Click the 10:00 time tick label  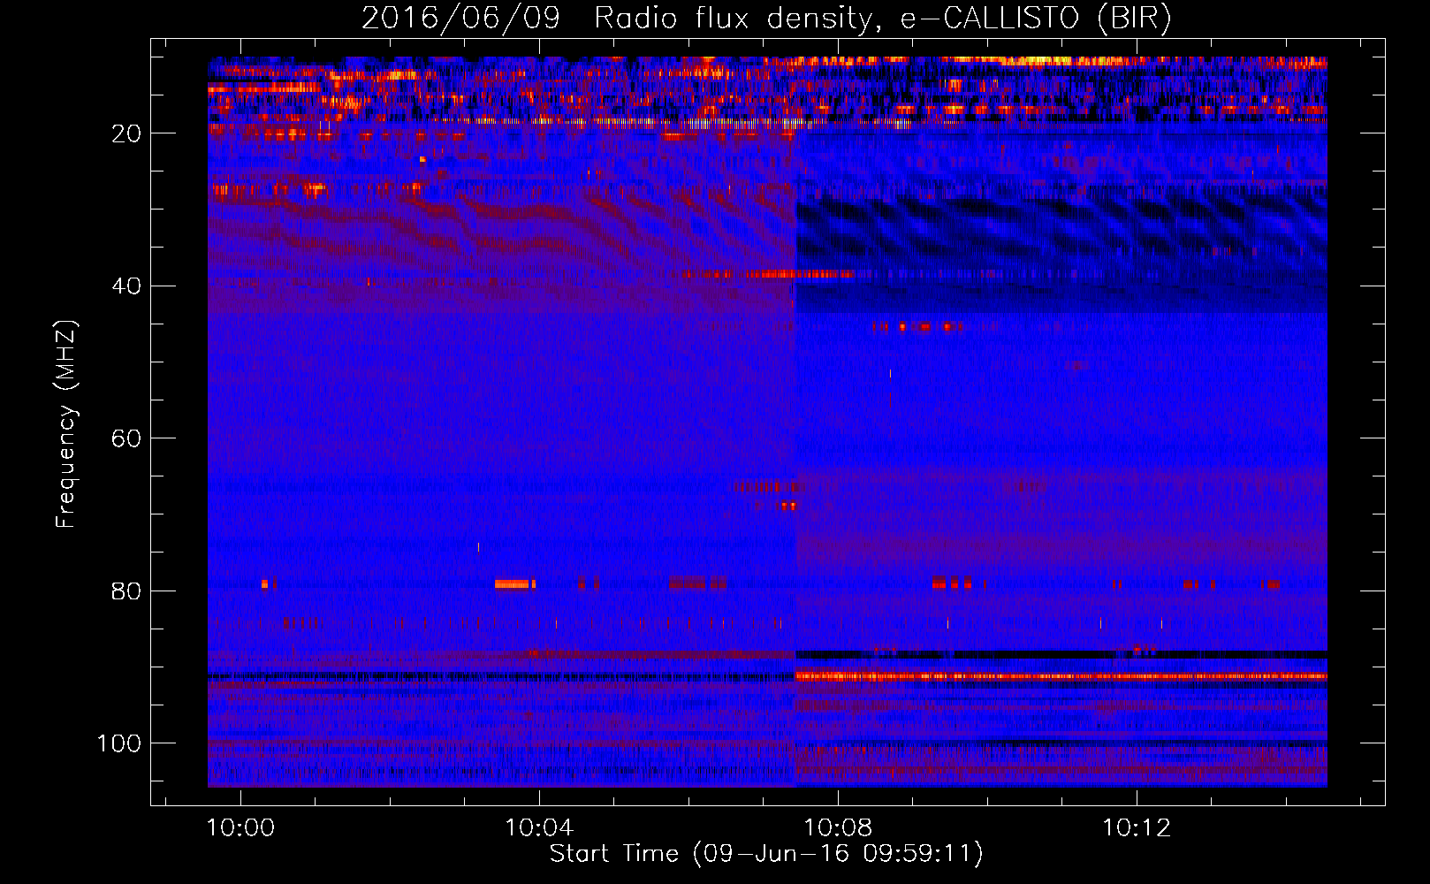tap(240, 828)
